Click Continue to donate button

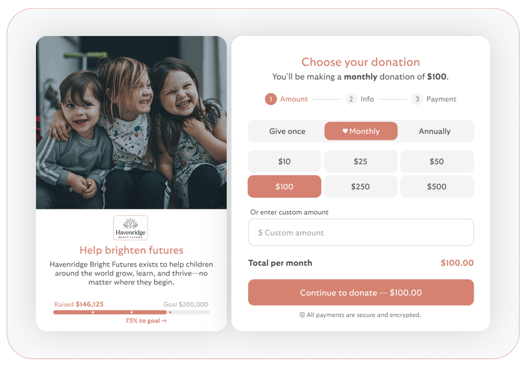(361, 293)
